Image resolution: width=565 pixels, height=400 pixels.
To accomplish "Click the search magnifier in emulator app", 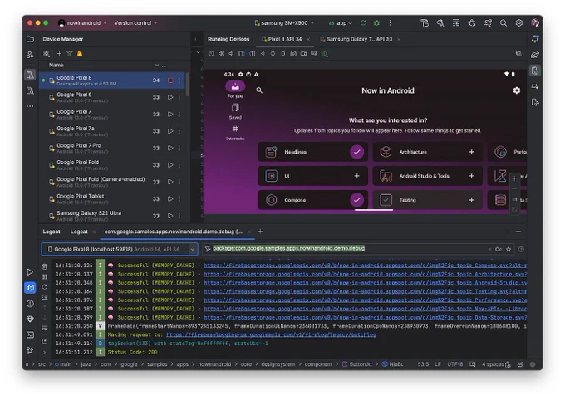I will click(x=259, y=90).
